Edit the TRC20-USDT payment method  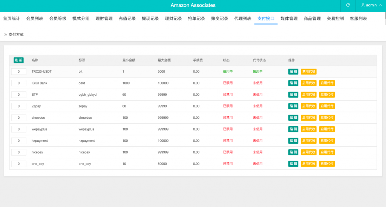click(293, 72)
